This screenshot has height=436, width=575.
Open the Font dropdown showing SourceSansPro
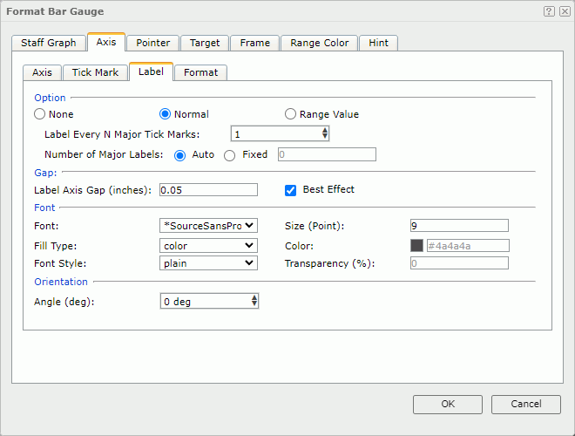pyautogui.click(x=208, y=226)
